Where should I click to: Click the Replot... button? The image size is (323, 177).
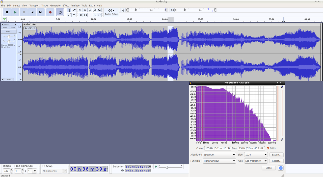277,161
